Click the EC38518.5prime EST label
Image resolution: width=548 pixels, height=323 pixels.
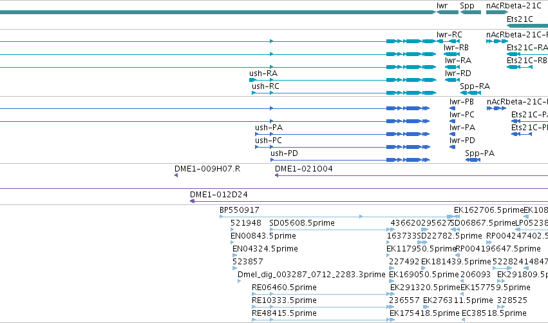click(494, 313)
